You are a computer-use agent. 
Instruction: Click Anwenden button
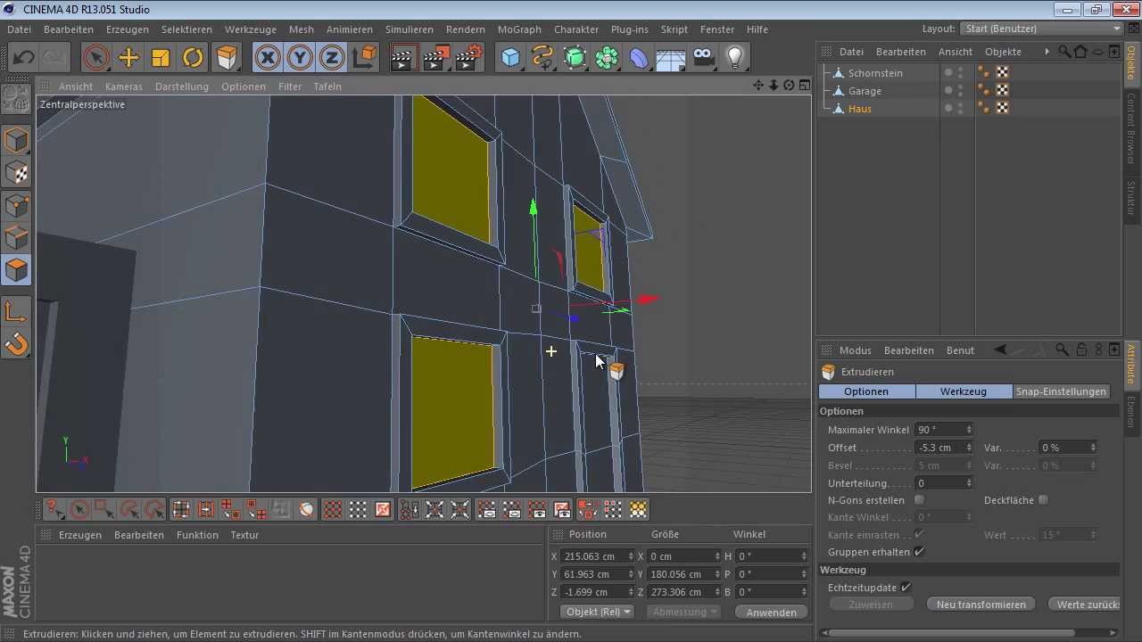pos(772,612)
